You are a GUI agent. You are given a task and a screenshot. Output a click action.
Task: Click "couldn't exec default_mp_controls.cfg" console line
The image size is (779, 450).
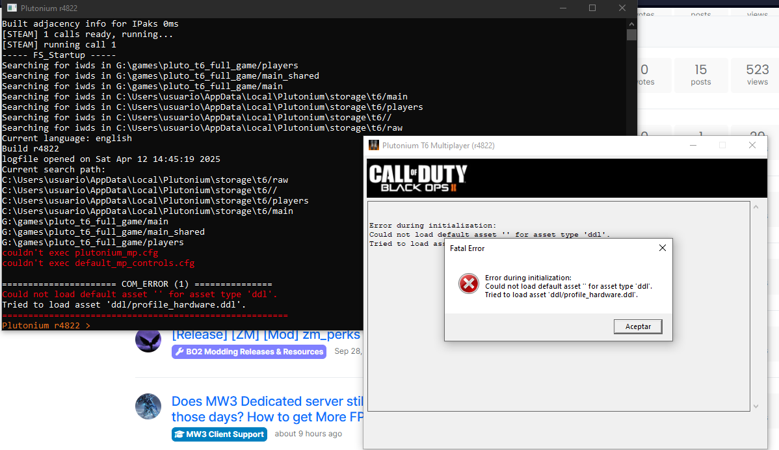coord(98,263)
